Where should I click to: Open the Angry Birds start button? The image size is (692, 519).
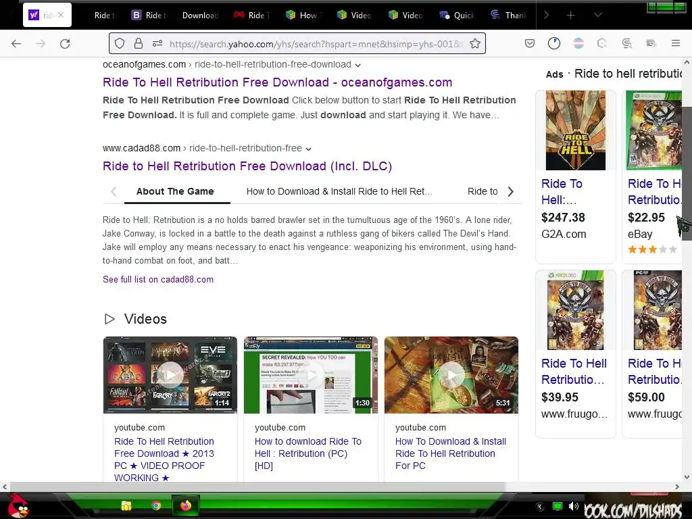point(17,505)
